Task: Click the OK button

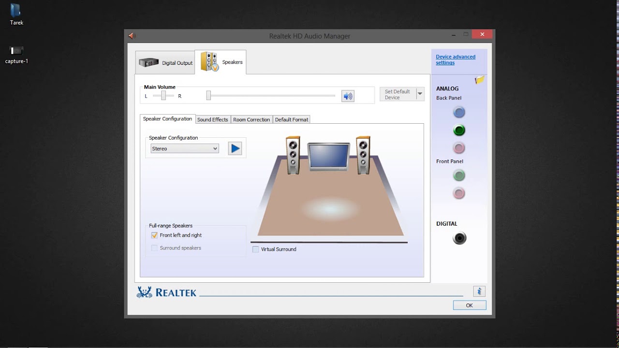Action: click(469, 305)
